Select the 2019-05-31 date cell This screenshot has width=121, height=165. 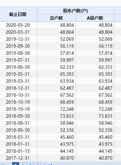pos(18,74)
